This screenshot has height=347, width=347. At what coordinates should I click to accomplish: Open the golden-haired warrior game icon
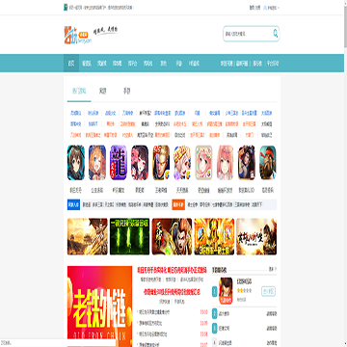[x=161, y=162]
